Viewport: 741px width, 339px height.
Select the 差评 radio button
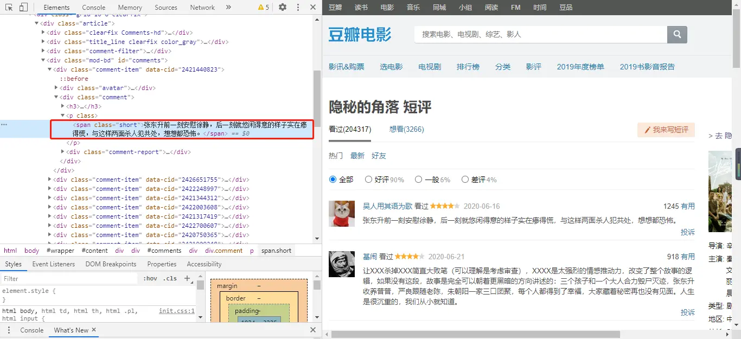coord(465,180)
